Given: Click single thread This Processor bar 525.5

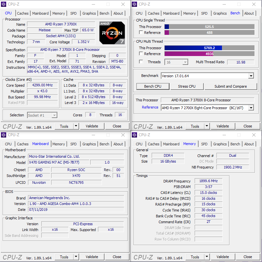Looking at the screenshot, I should pyautogui.click(x=210, y=27).
